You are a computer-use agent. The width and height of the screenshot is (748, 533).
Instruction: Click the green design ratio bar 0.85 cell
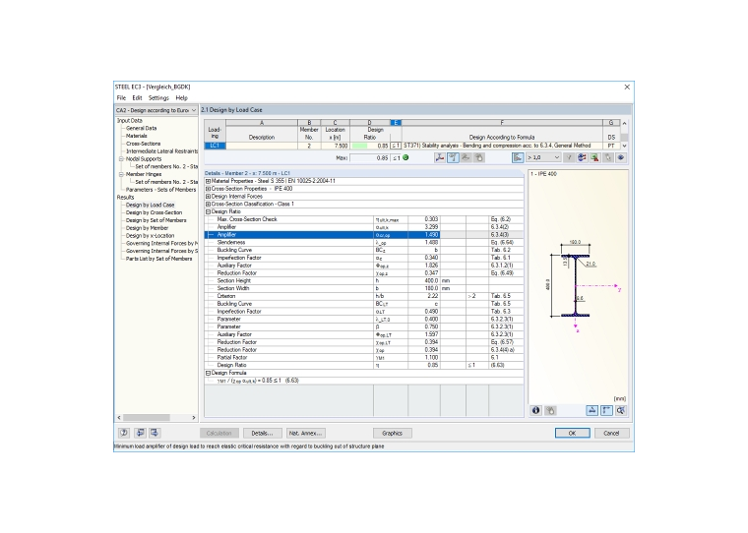[x=370, y=146]
